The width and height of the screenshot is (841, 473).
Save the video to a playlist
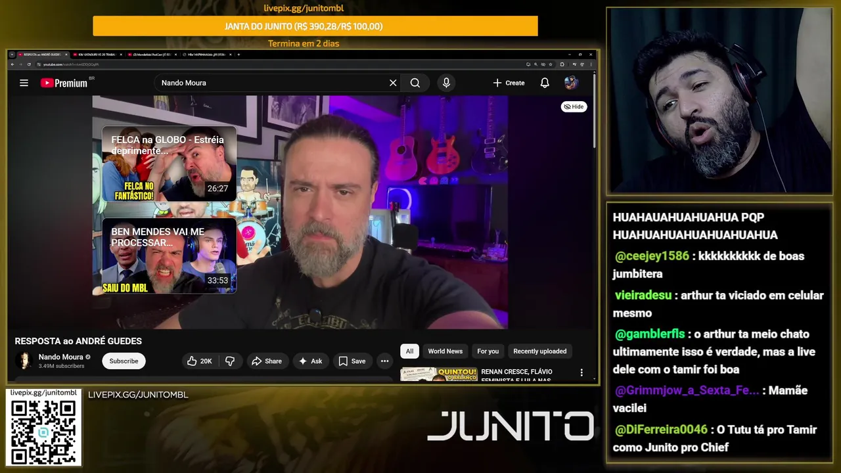click(x=352, y=361)
